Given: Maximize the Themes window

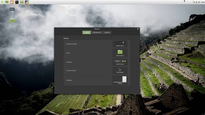Looking at the screenshot, I should pyautogui.click(x=135, y=29).
